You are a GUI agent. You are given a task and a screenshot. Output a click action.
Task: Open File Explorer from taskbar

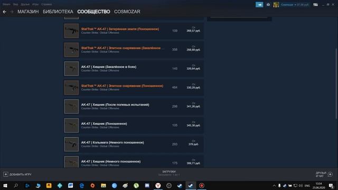[x=104, y=185]
